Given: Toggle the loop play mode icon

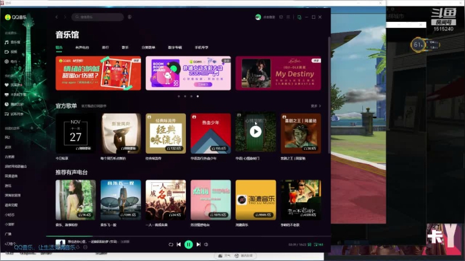Looking at the screenshot, I should [x=170, y=245].
